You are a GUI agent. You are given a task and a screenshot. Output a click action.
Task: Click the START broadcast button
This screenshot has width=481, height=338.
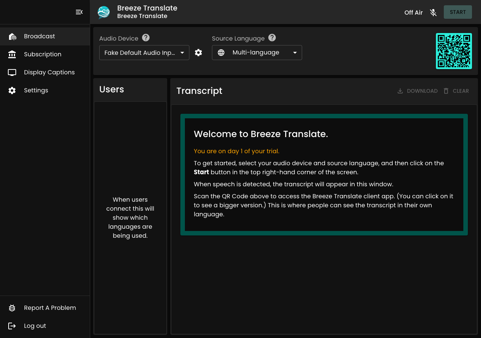pyautogui.click(x=458, y=12)
